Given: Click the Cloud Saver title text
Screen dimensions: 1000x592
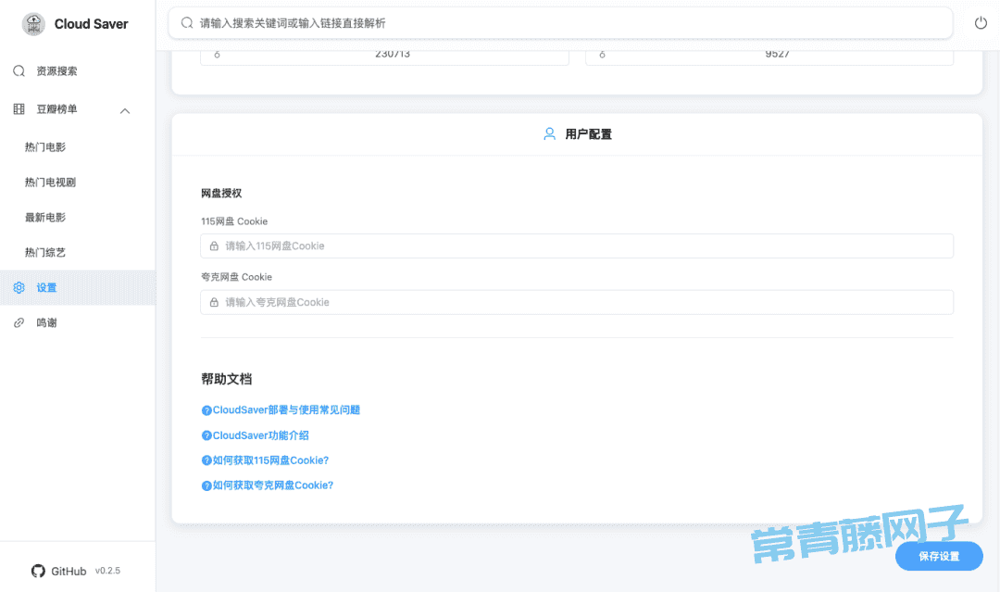Looking at the screenshot, I should [91, 24].
